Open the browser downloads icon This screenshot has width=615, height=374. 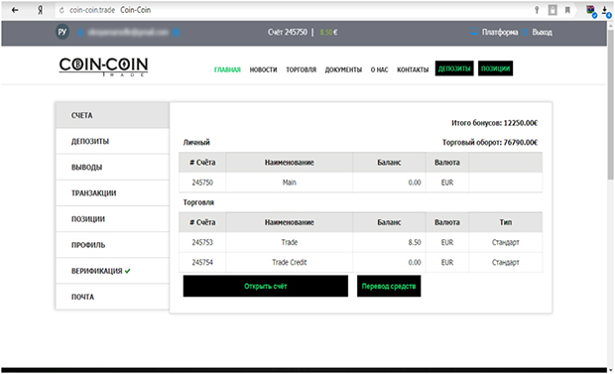click(606, 11)
